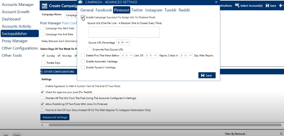Switch to the Facebook tab
The image size is (284, 136).
(x=104, y=10)
